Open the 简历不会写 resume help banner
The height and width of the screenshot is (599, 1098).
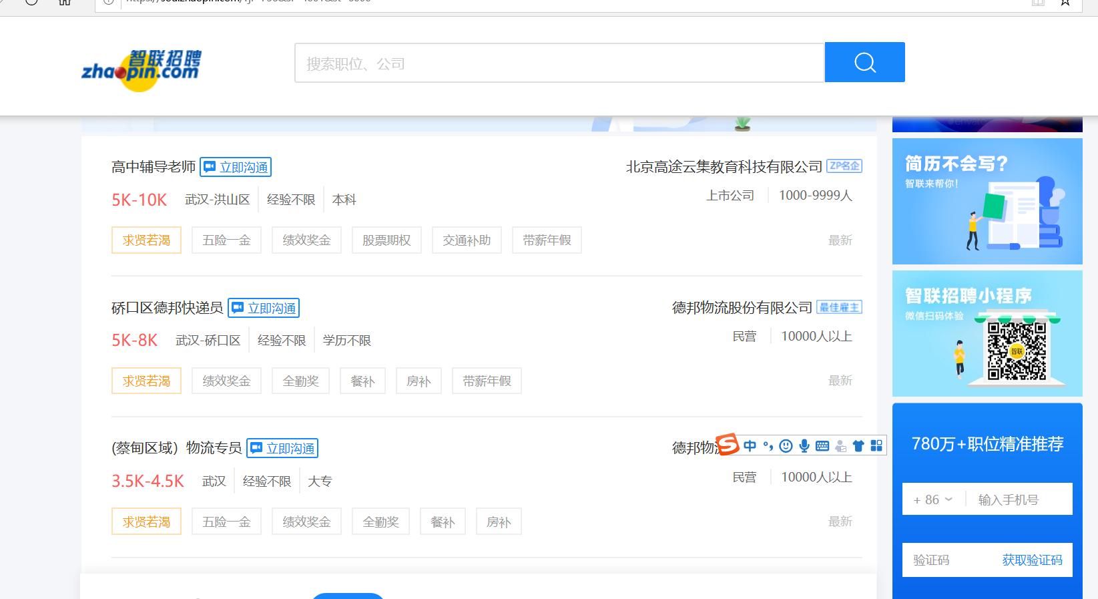[987, 201]
